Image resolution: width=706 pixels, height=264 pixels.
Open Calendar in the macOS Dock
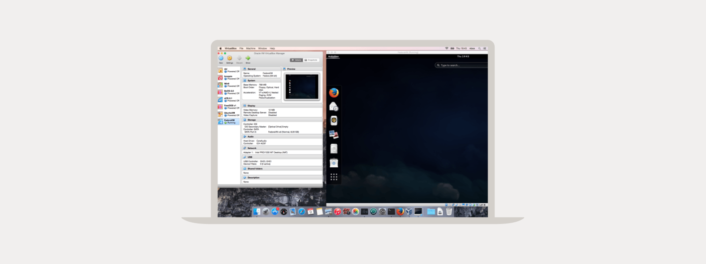(x=311, y=211)
